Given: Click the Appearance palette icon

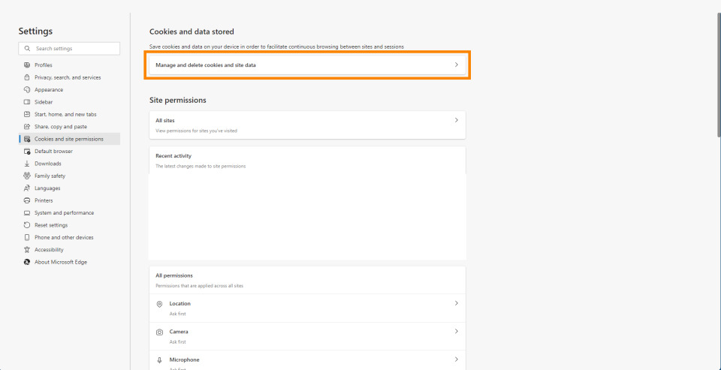Looking at the screenshot, I should click(x=27, y=90).
